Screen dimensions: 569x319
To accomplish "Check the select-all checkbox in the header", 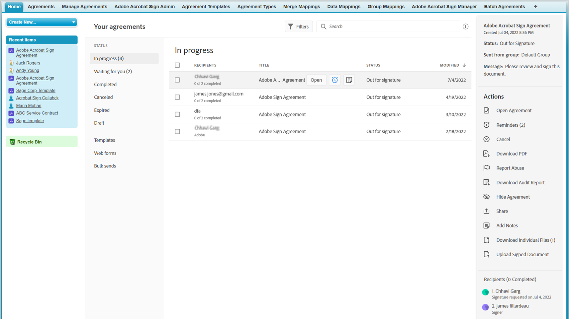I will tap(177, 65).
